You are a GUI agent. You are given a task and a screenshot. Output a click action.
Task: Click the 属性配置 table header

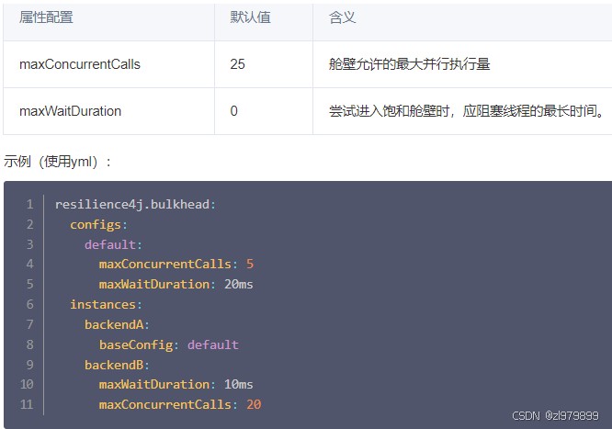tap(46, 17)
